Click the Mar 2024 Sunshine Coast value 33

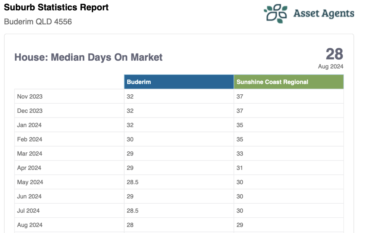click(240, 154)
